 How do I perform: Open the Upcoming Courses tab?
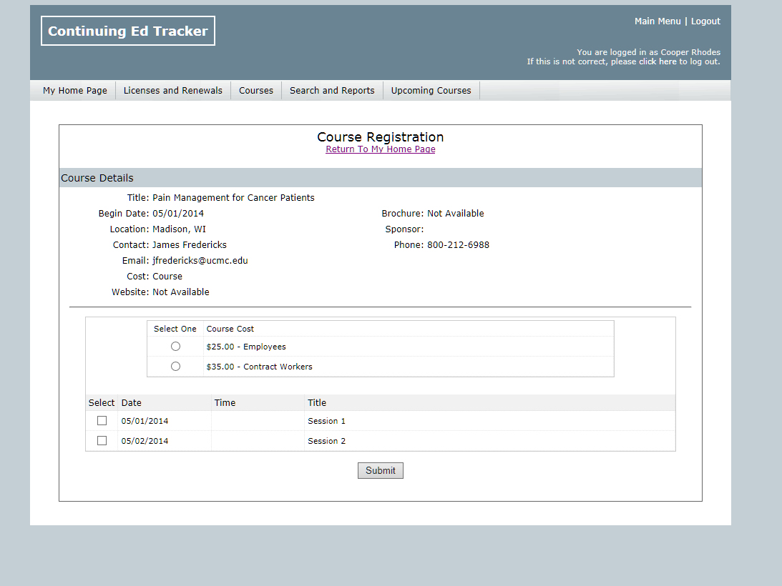point(431,91)
